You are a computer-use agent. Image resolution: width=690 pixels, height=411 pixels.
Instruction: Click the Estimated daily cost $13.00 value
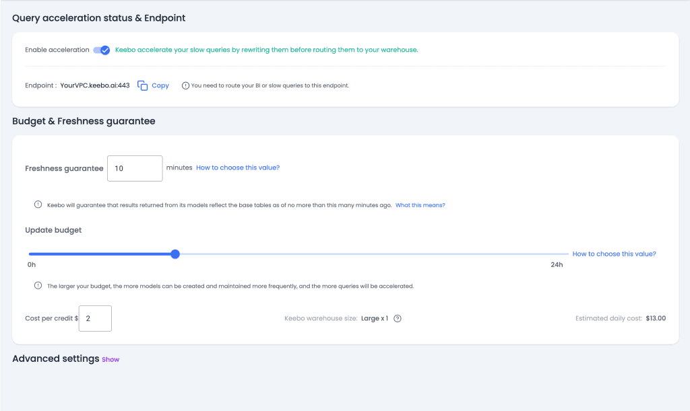pyautogui.click(x=656, y=318)
